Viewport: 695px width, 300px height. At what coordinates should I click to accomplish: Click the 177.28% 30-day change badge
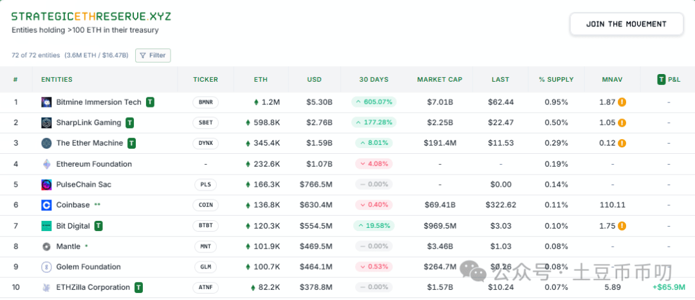374,123
